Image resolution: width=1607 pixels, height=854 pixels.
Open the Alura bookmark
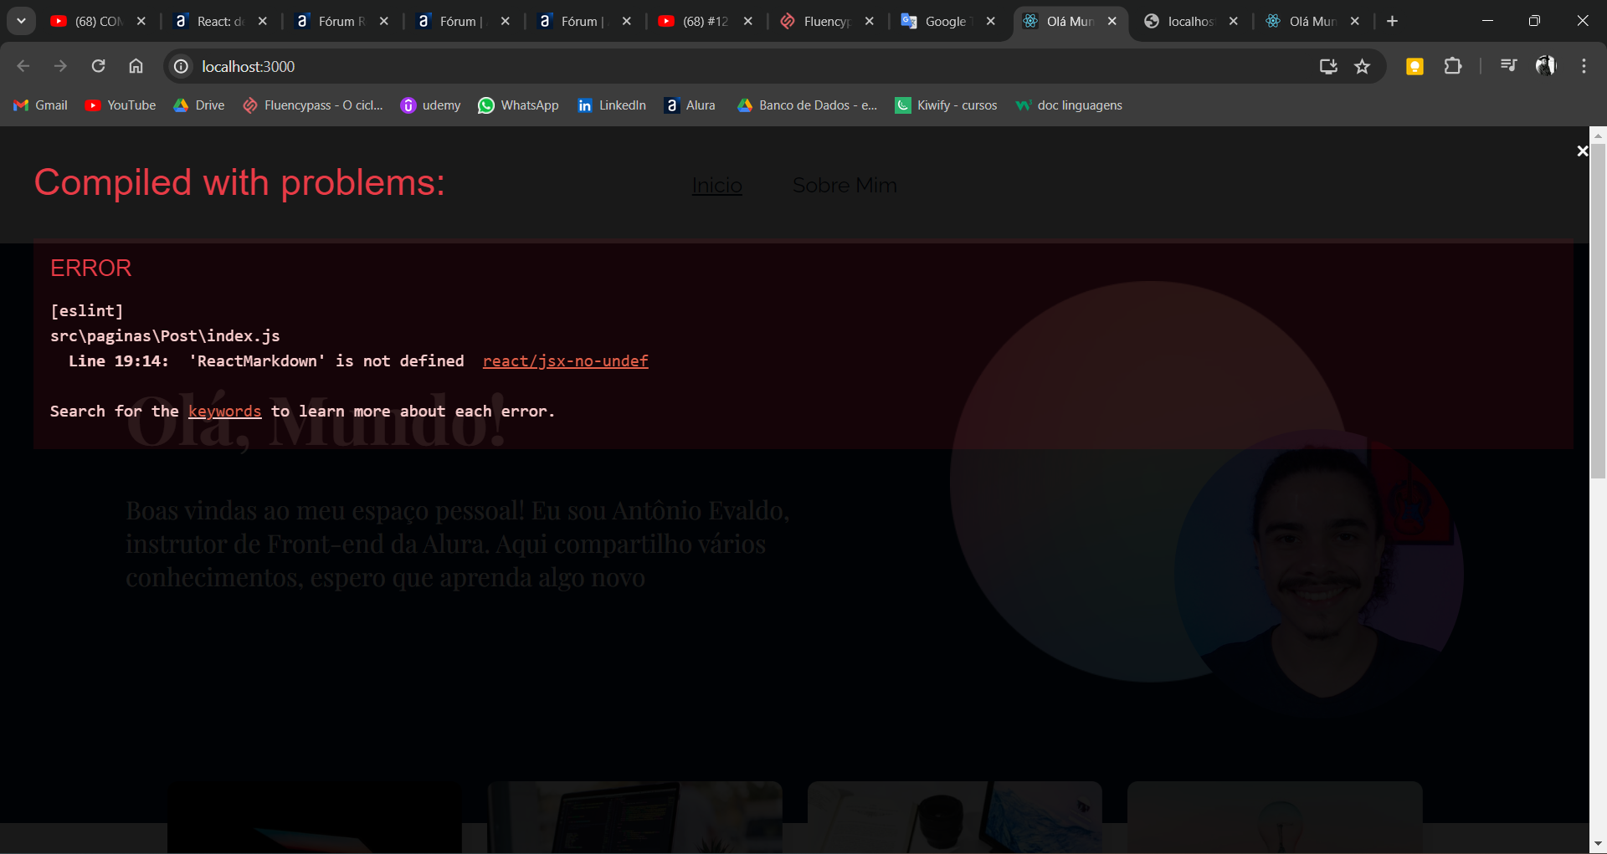click(691, 105)
